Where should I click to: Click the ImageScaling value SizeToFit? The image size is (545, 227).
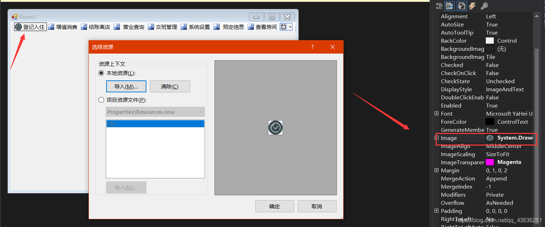(x=498, y=154)
